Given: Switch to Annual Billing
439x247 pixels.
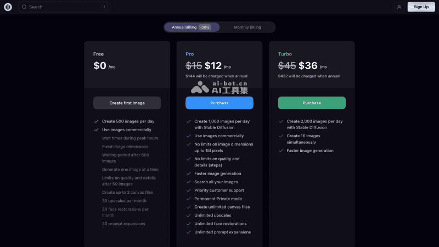Looking at the screenshot, I should tap(184, 27).
